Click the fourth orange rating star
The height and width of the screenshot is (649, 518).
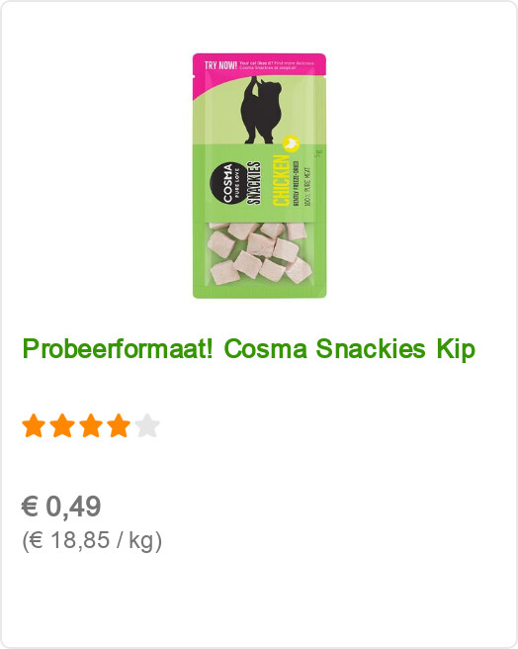tap(119, 425)
